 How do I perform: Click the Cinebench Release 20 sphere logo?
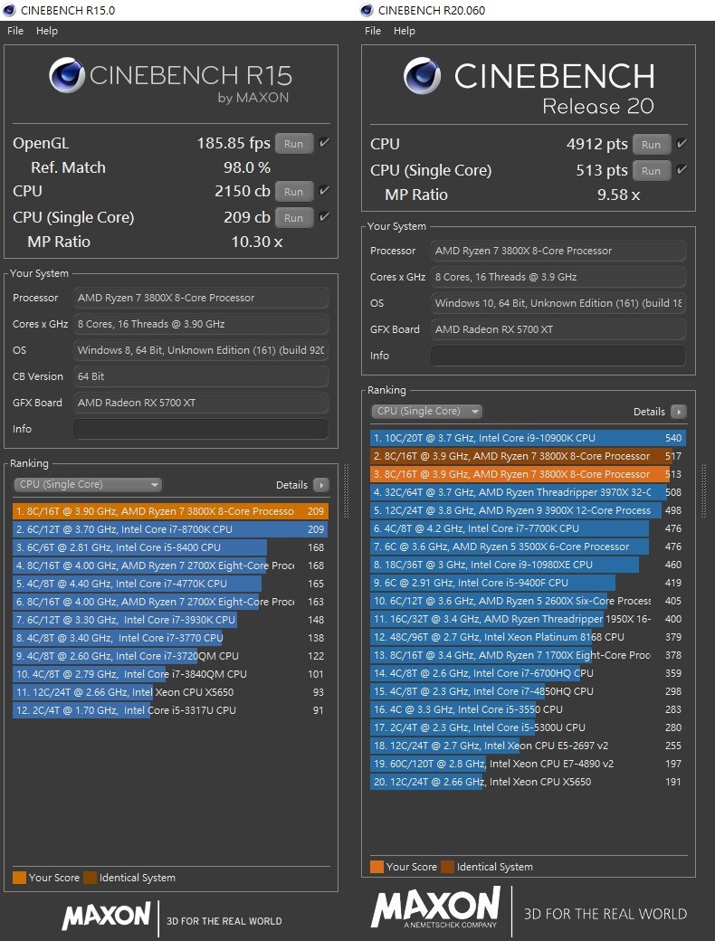(422, 76)
